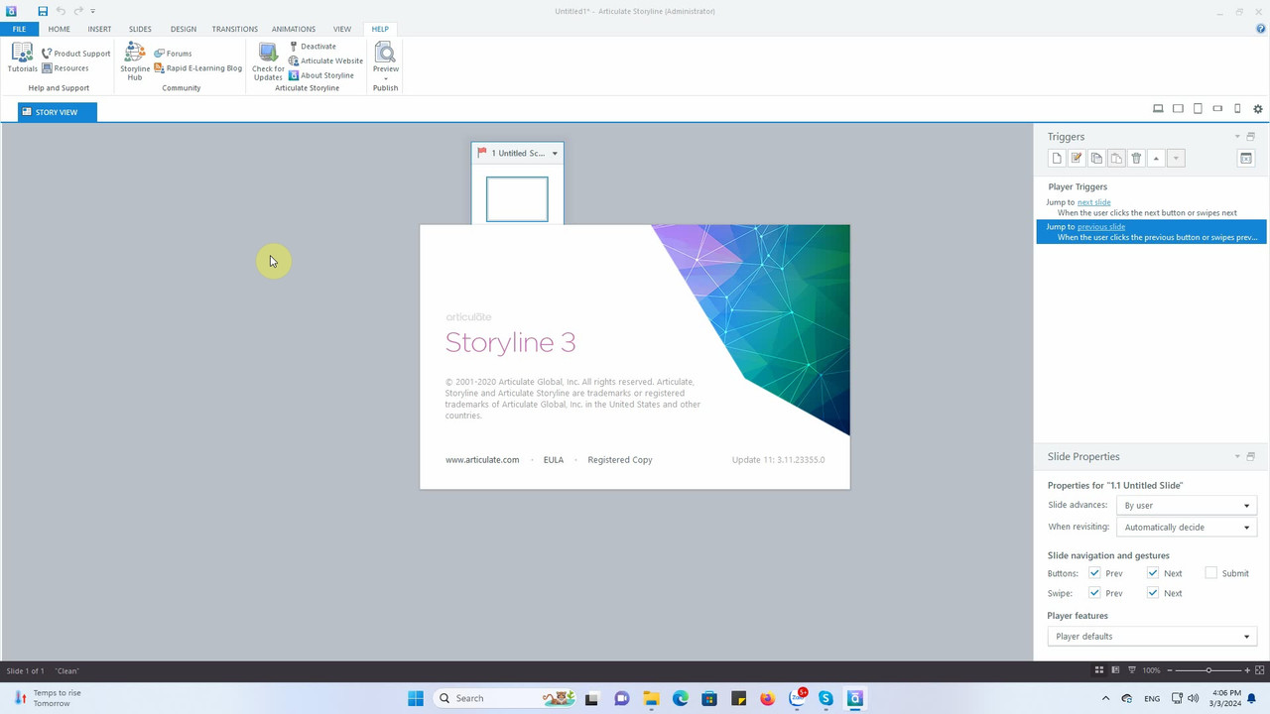Toggle the Swipe Next checkbox
Viewport: 1270px width, 714px height.
pos(1153,593)
